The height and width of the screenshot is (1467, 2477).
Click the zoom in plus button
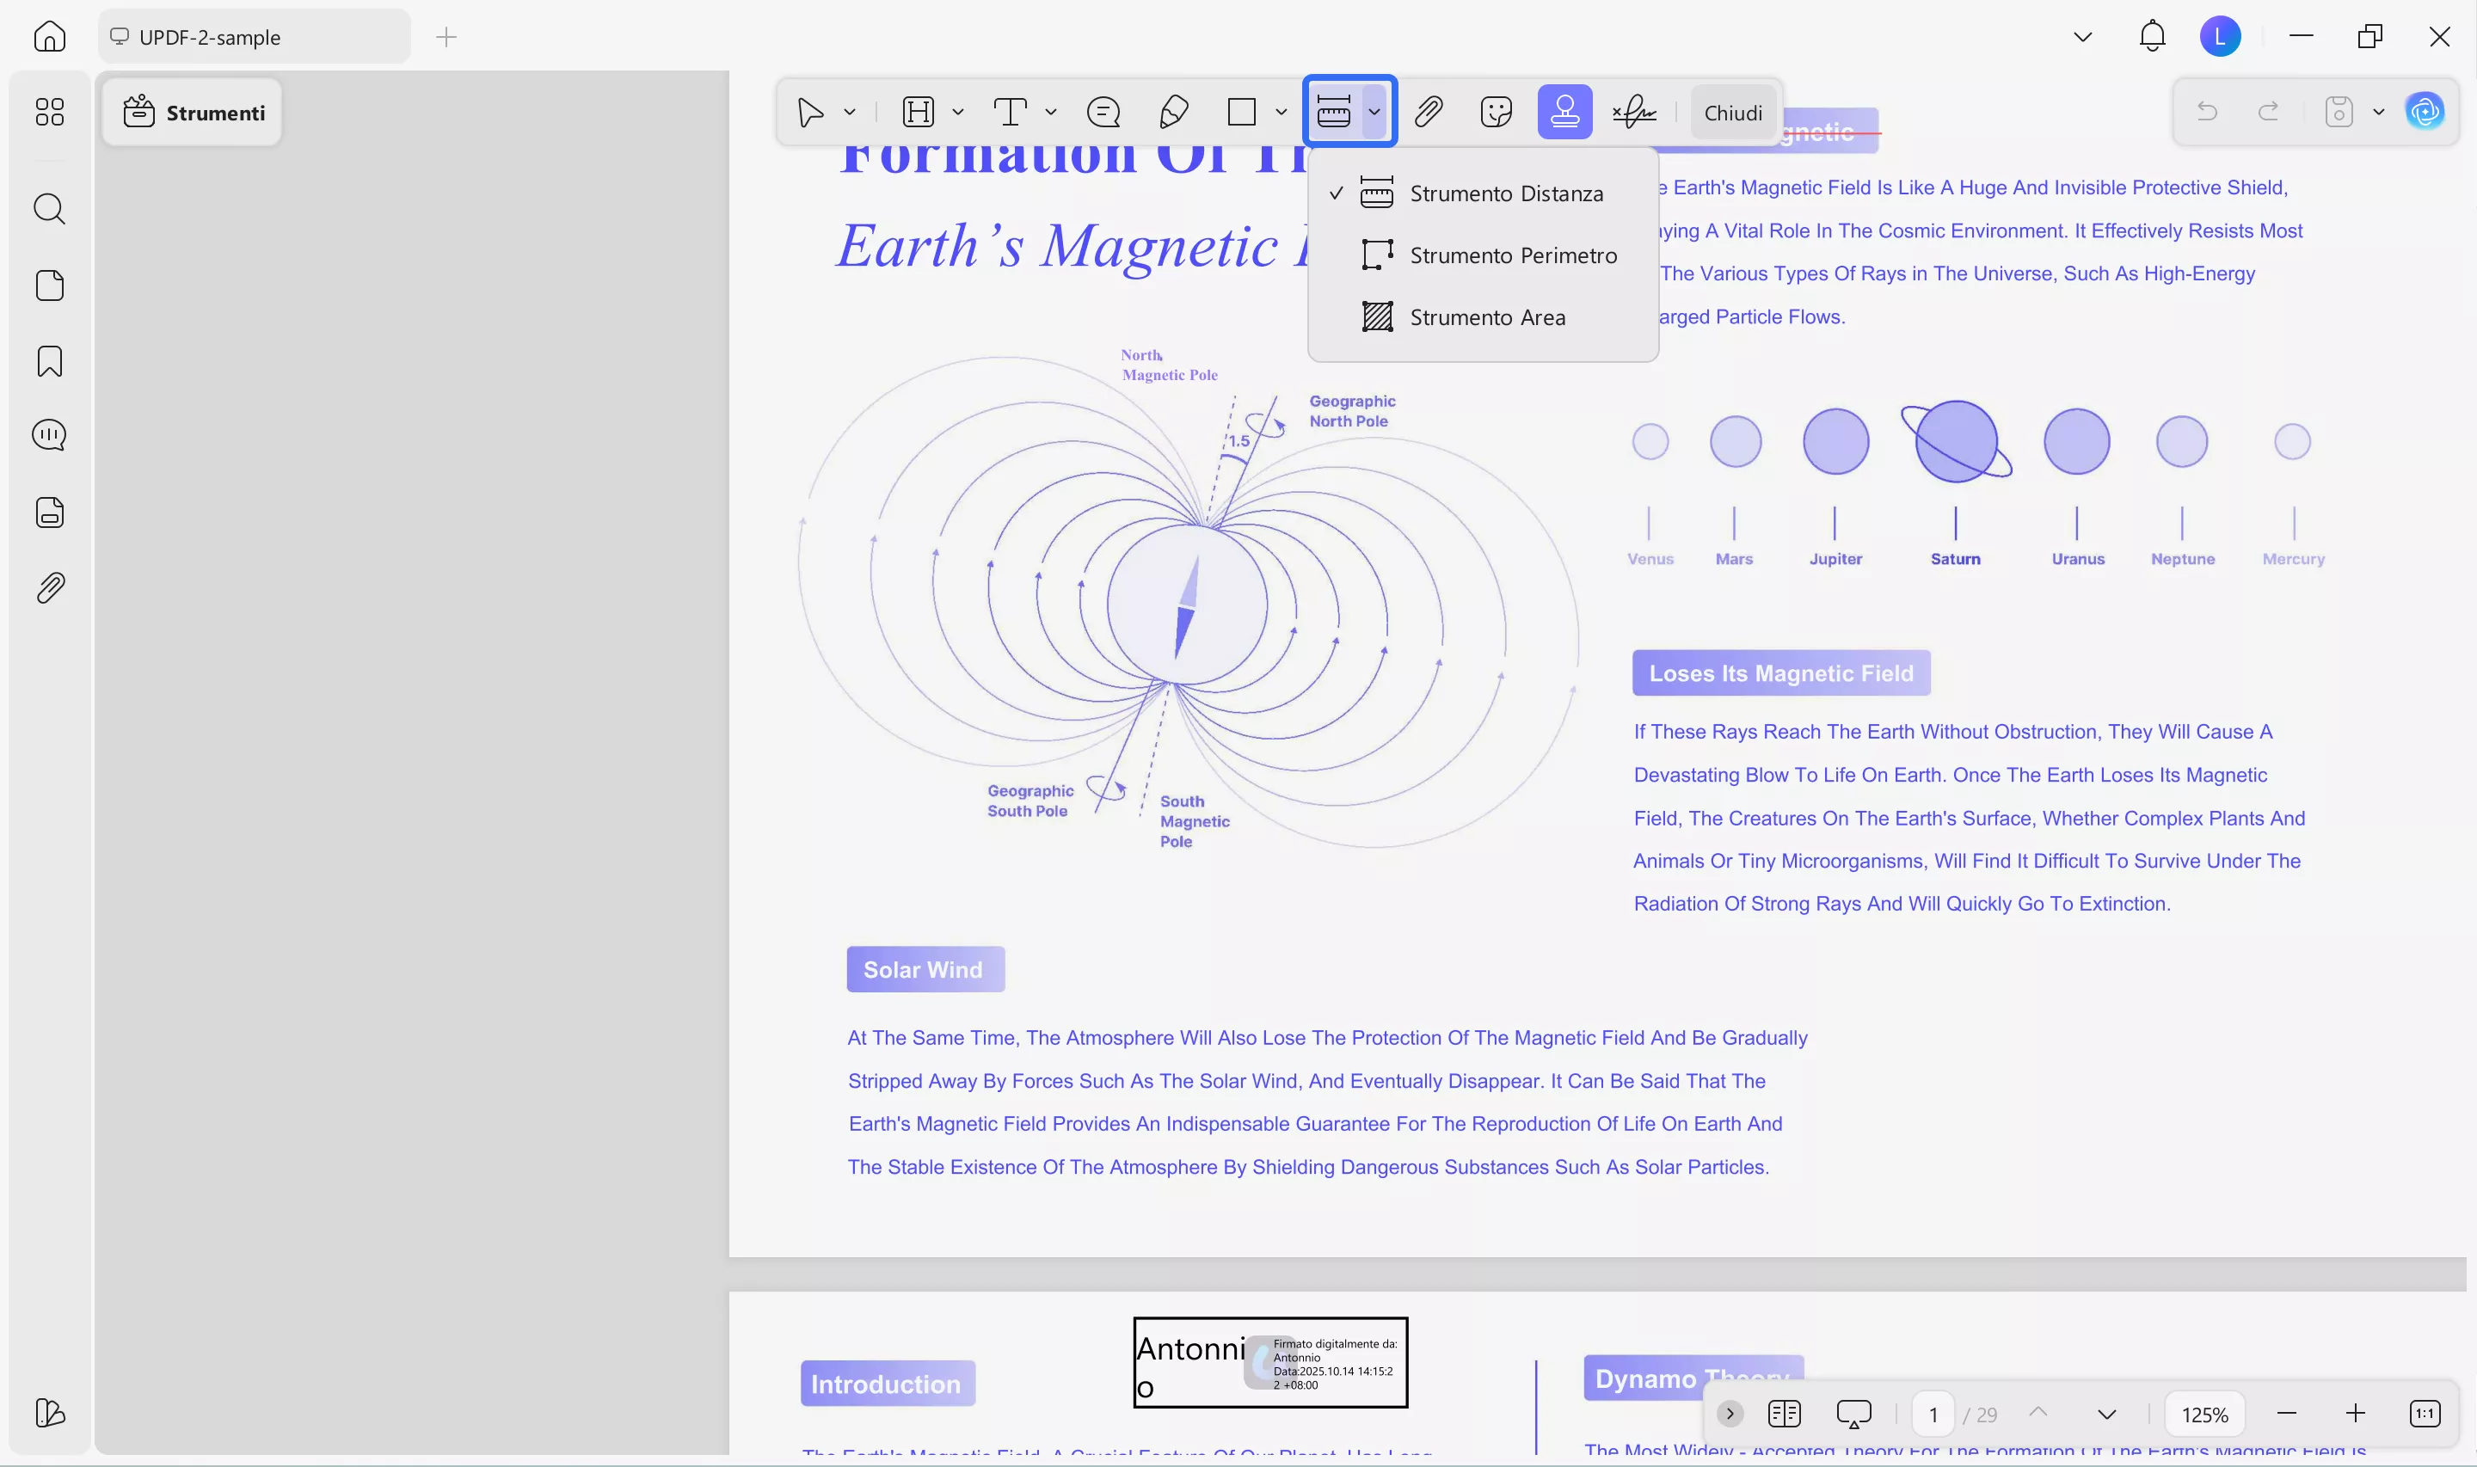[2354, 1414]
